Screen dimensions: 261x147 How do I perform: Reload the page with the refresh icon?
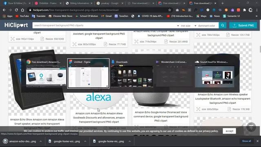coord(16,10)
